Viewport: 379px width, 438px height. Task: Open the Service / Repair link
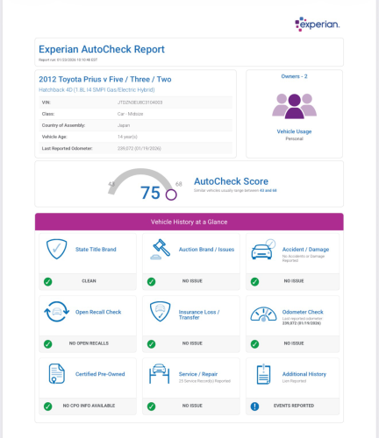[198, 374]
